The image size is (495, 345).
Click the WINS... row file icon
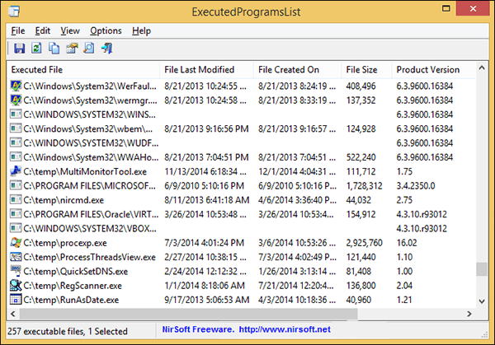16,114
